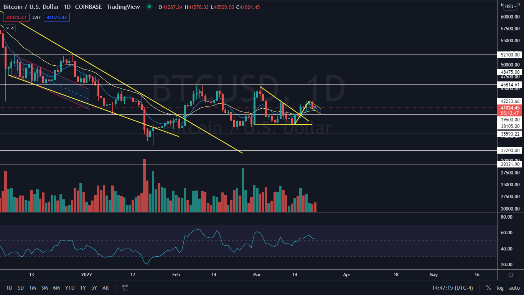Viewport: 524px width, 295px height.
Task: Click the low price value L40509.00
Action: (223, 7)
